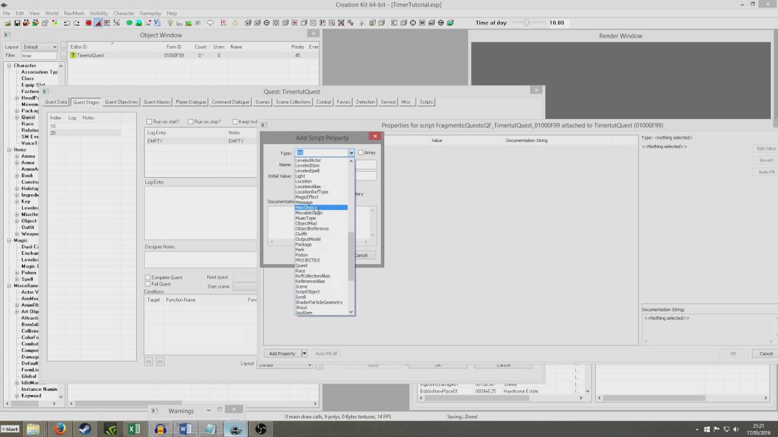Image resolution: width=778 pixels, height=437 pixels.
Task: Collapse the Type dropdown in Add Script Property
Action: (351, 153)
